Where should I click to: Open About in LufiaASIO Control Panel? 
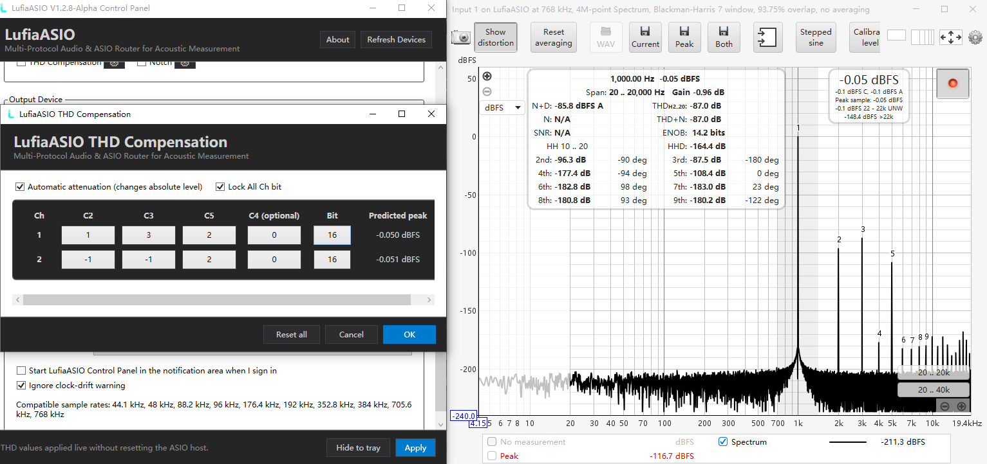tap(337, 39)
